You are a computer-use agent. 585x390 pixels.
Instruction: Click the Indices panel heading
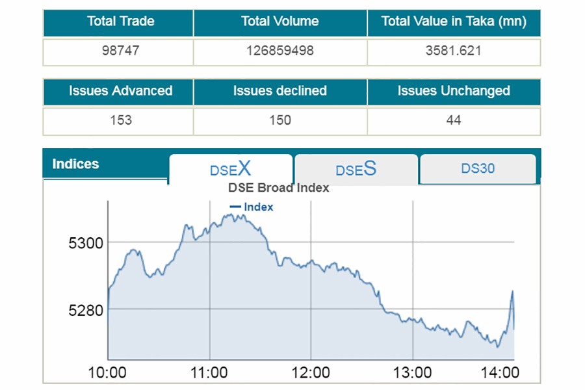point(76,164)
